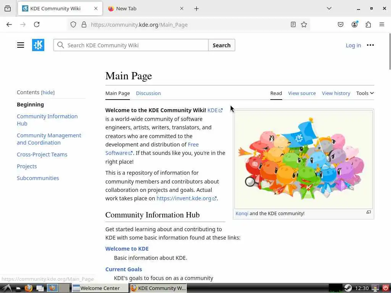Hide the Contents table
Image resolution: width=391 pixels, height=293 pixels.
48,92
